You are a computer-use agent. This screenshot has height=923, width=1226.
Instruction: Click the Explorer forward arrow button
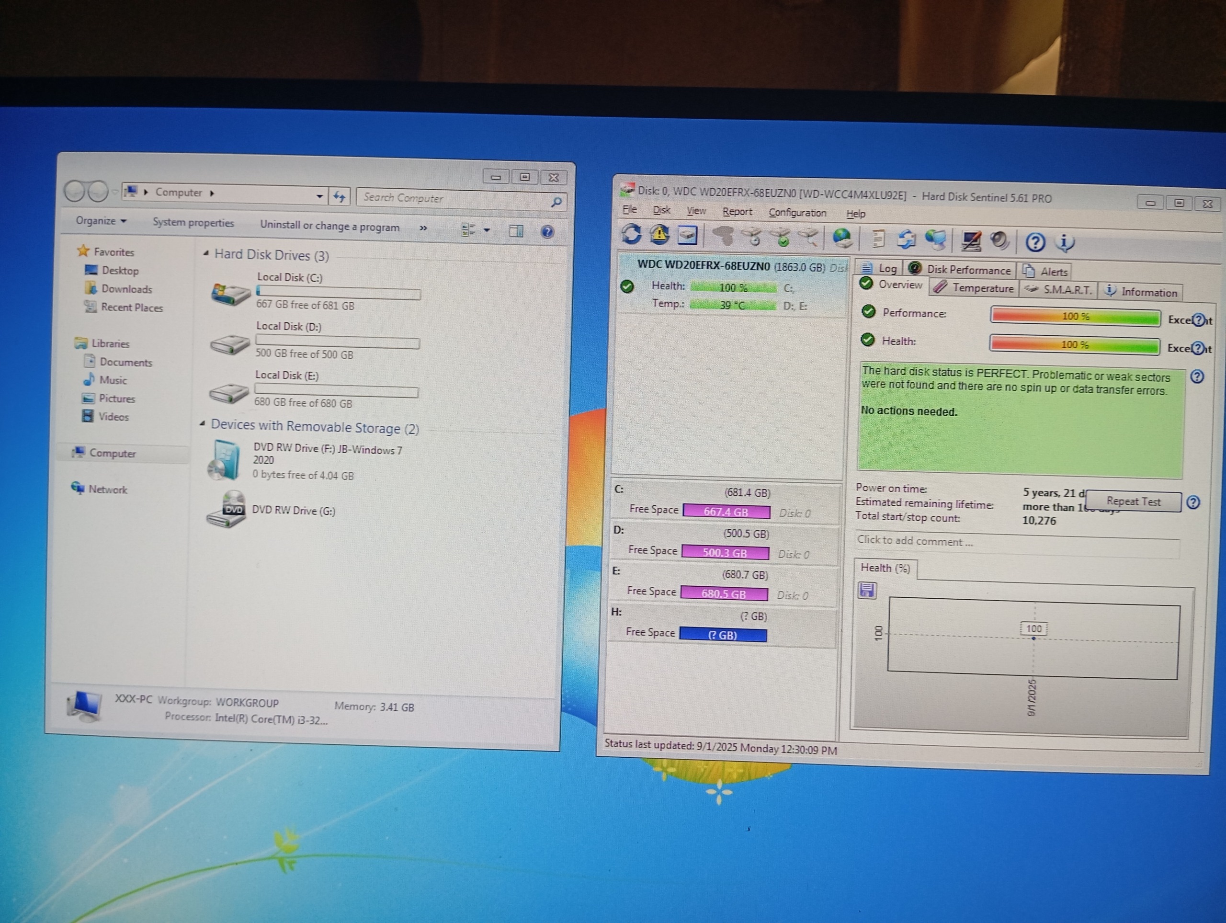(x=98, y=192)
